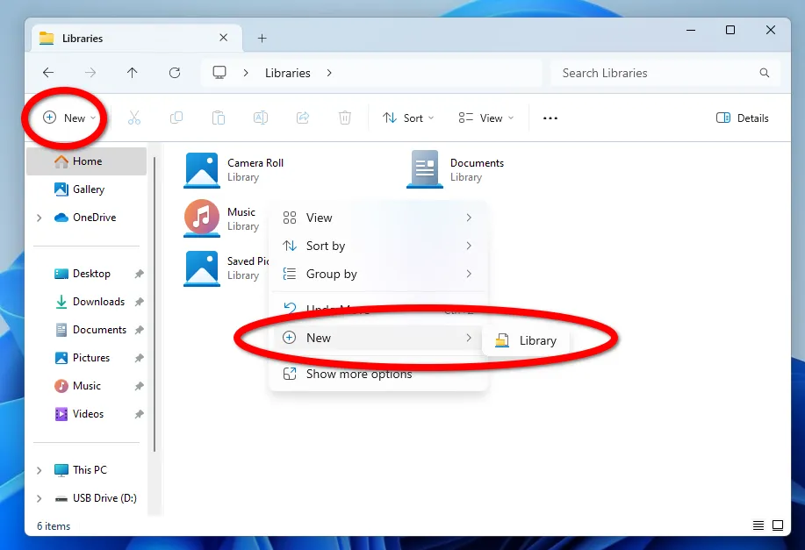
Task: Switch to details list view in status bar
Action: 758,525
